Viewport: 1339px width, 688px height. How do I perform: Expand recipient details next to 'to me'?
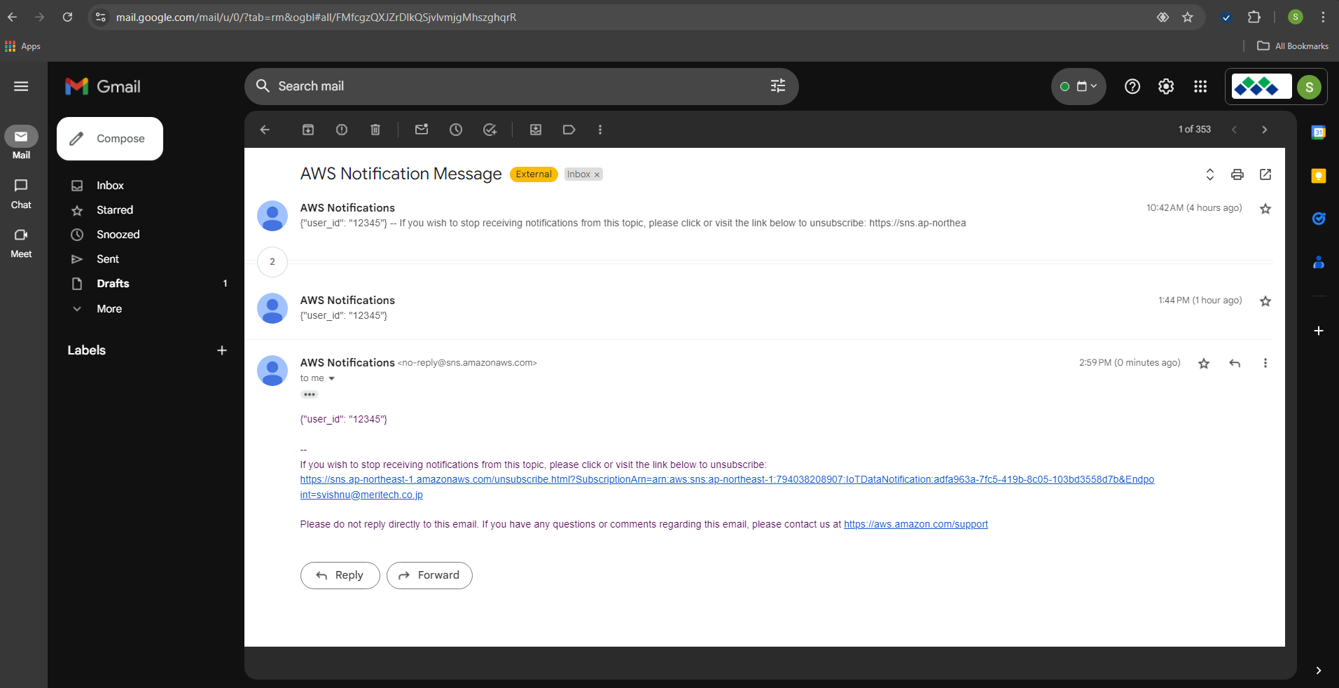[x=332, y=378]
